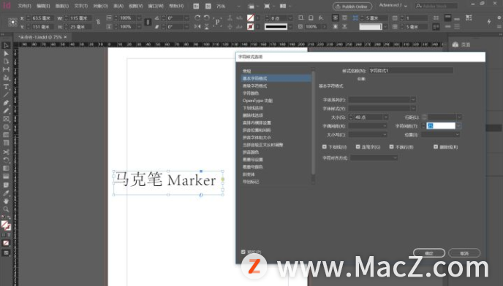The width and height of the screenshot is (503, 286).
Task: Select the Line tool
Action: [x=6, y=95]
